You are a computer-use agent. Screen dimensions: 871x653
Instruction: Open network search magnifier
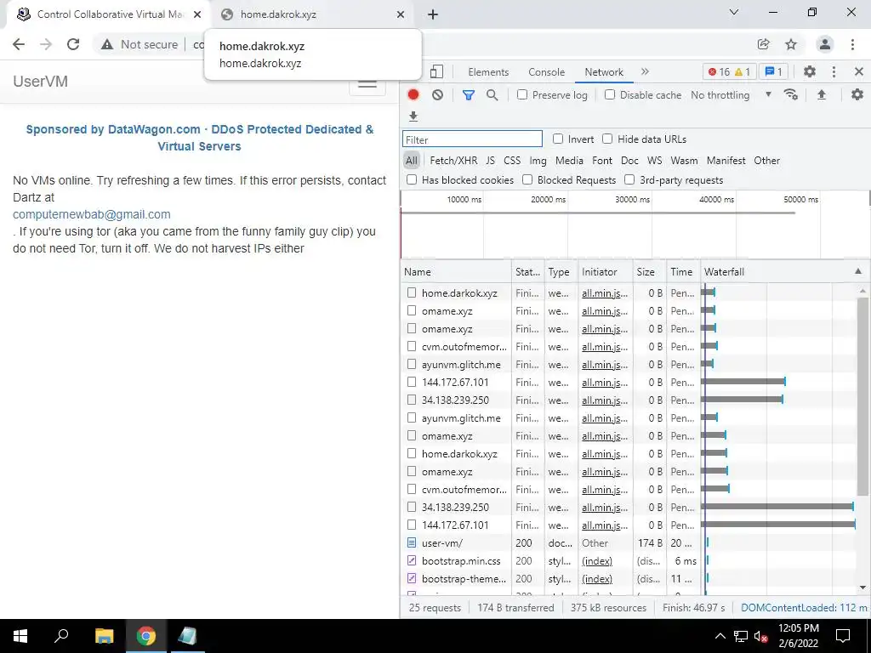492,95
